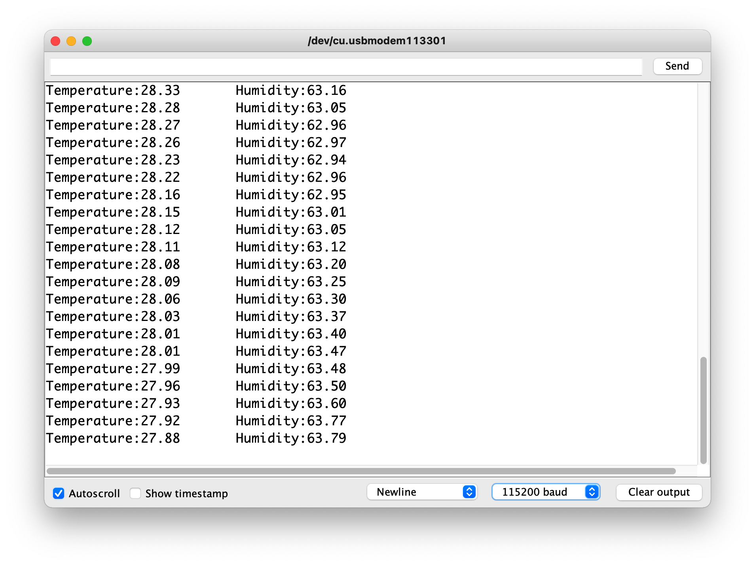Click the Temperature:28.03 reading
The height and width of the screenshot is (566, 755).
(113, 317)
